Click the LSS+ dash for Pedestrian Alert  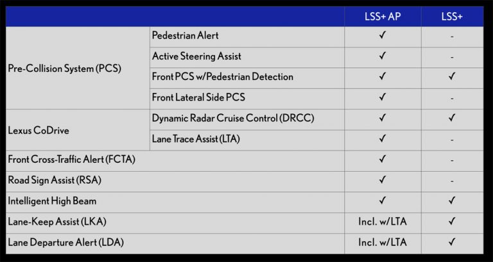[452, 37]
